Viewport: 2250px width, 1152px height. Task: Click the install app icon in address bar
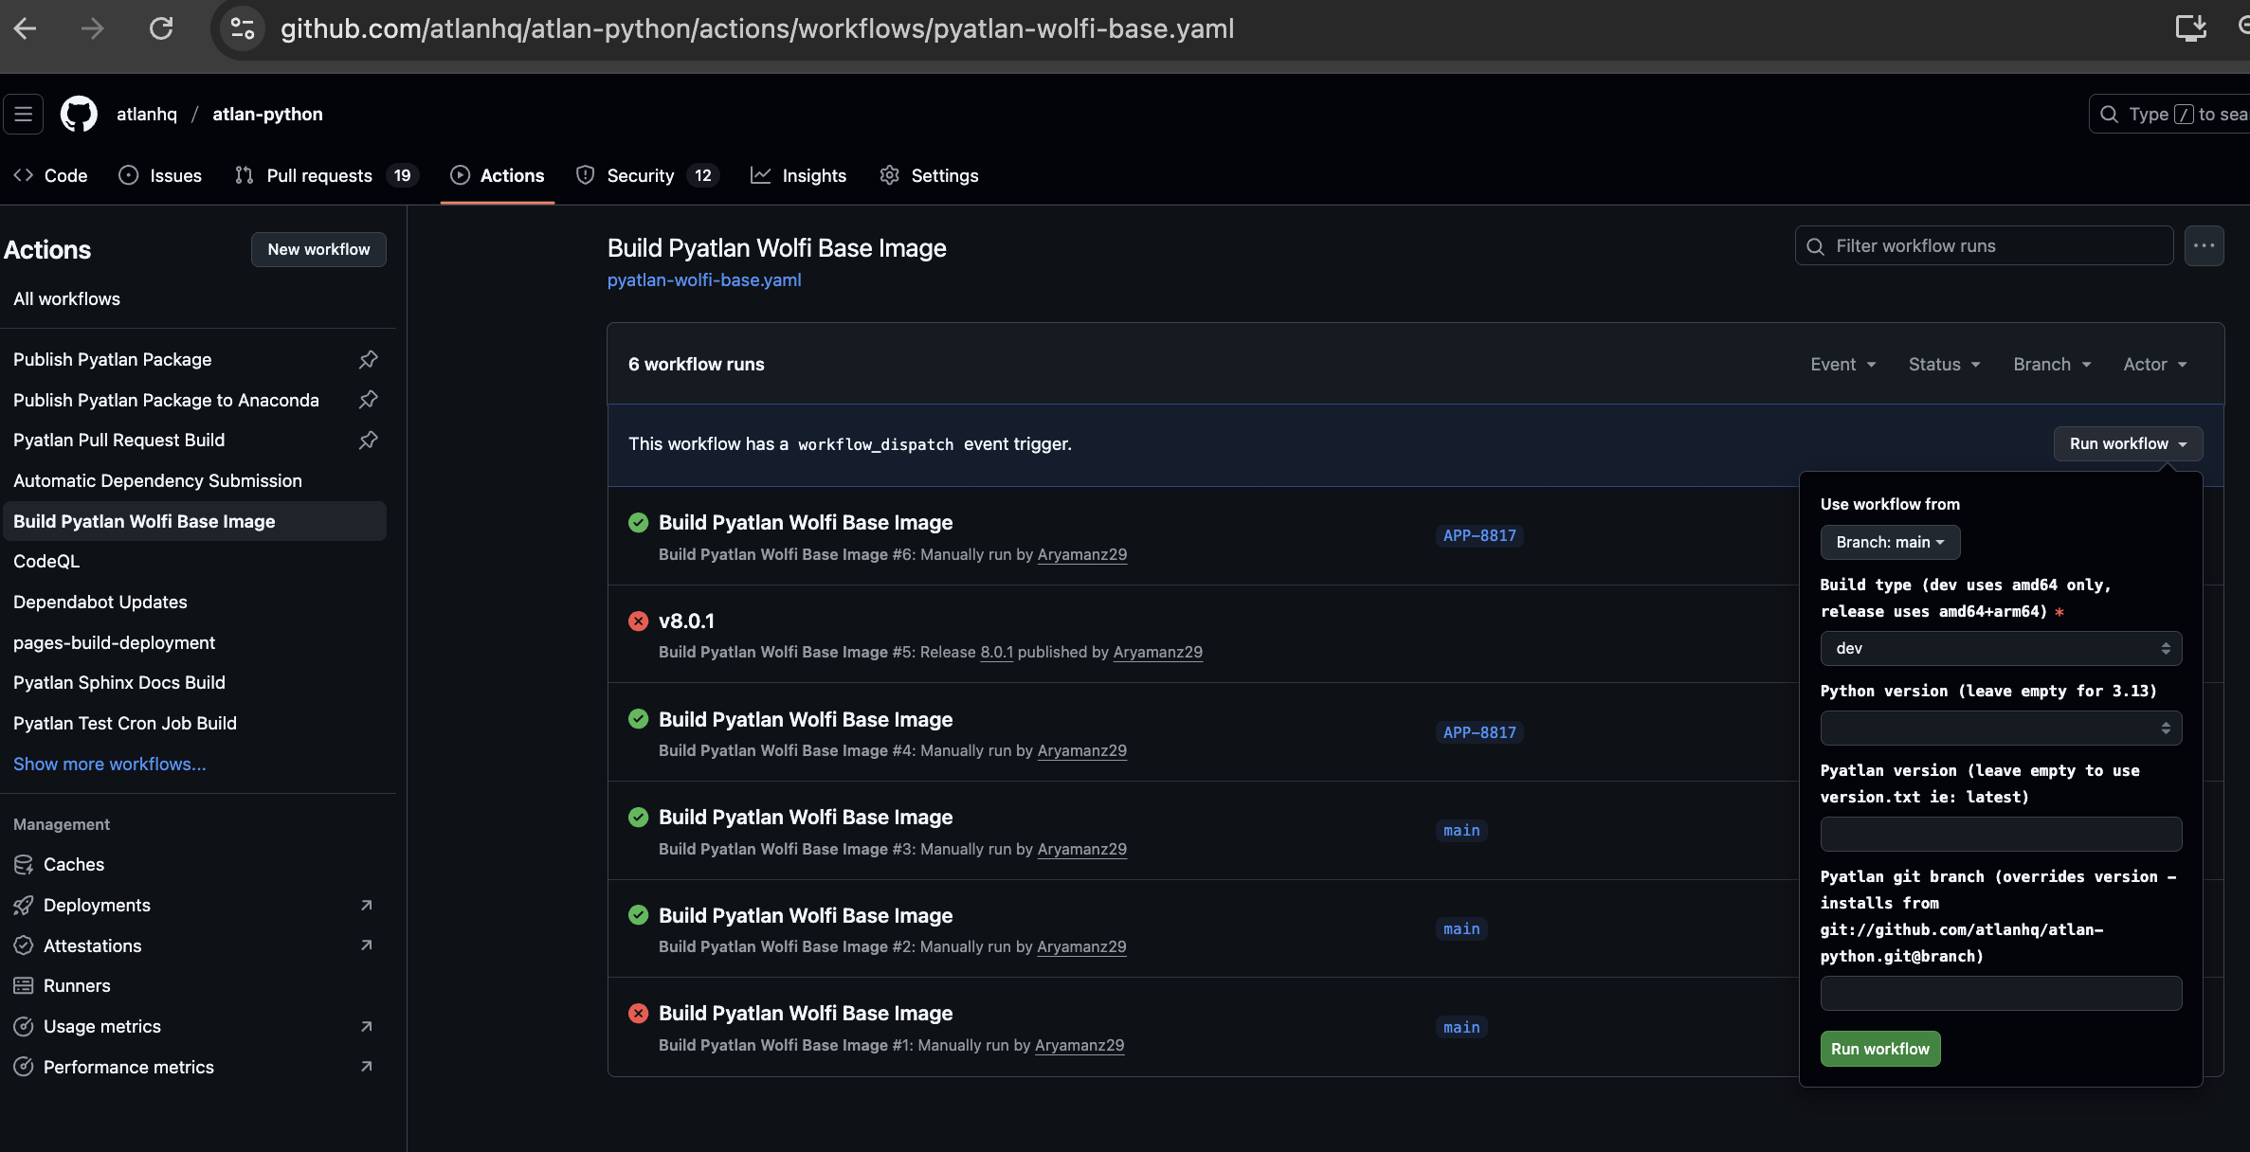click(x=2191, y=28)
